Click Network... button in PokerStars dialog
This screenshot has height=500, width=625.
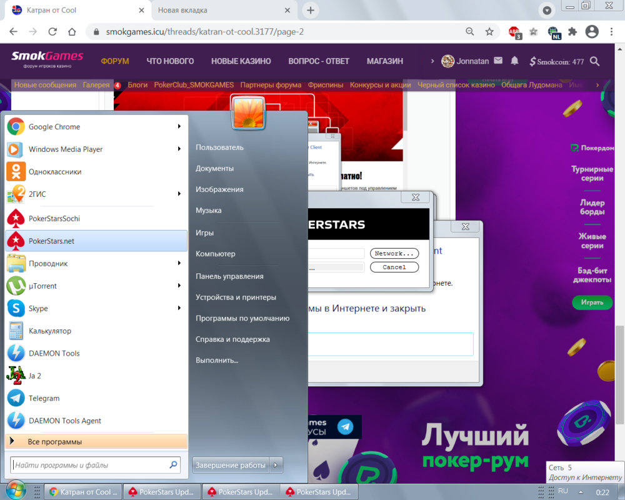(394, 253)
